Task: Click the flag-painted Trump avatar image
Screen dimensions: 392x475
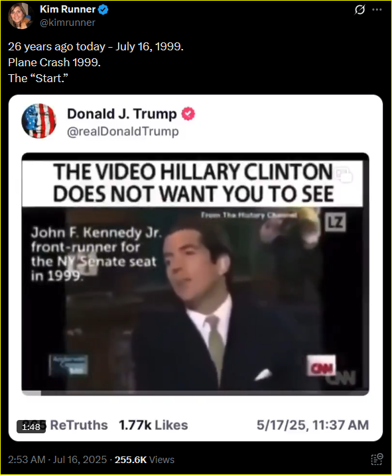Action: point(39,121)
